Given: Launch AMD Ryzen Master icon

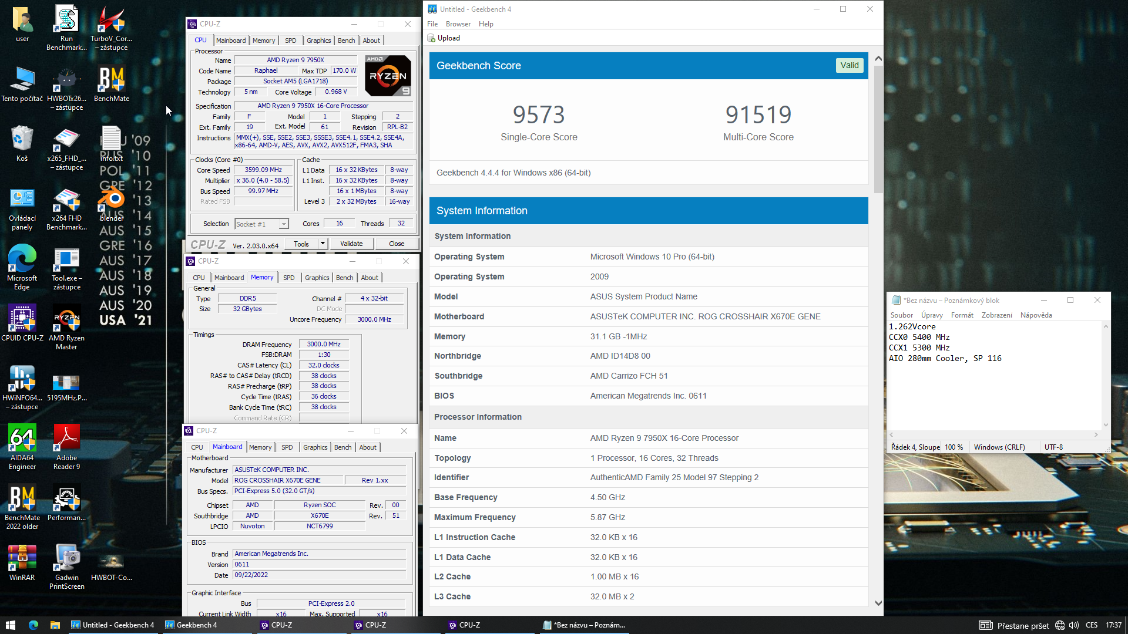Looking at the screenshot, I should pos(66,328).
